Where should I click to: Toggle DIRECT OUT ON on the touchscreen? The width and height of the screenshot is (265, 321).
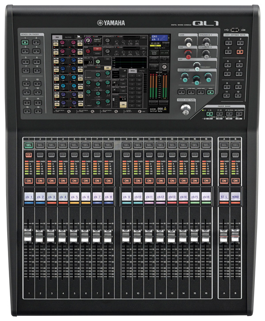pos(123,84)
